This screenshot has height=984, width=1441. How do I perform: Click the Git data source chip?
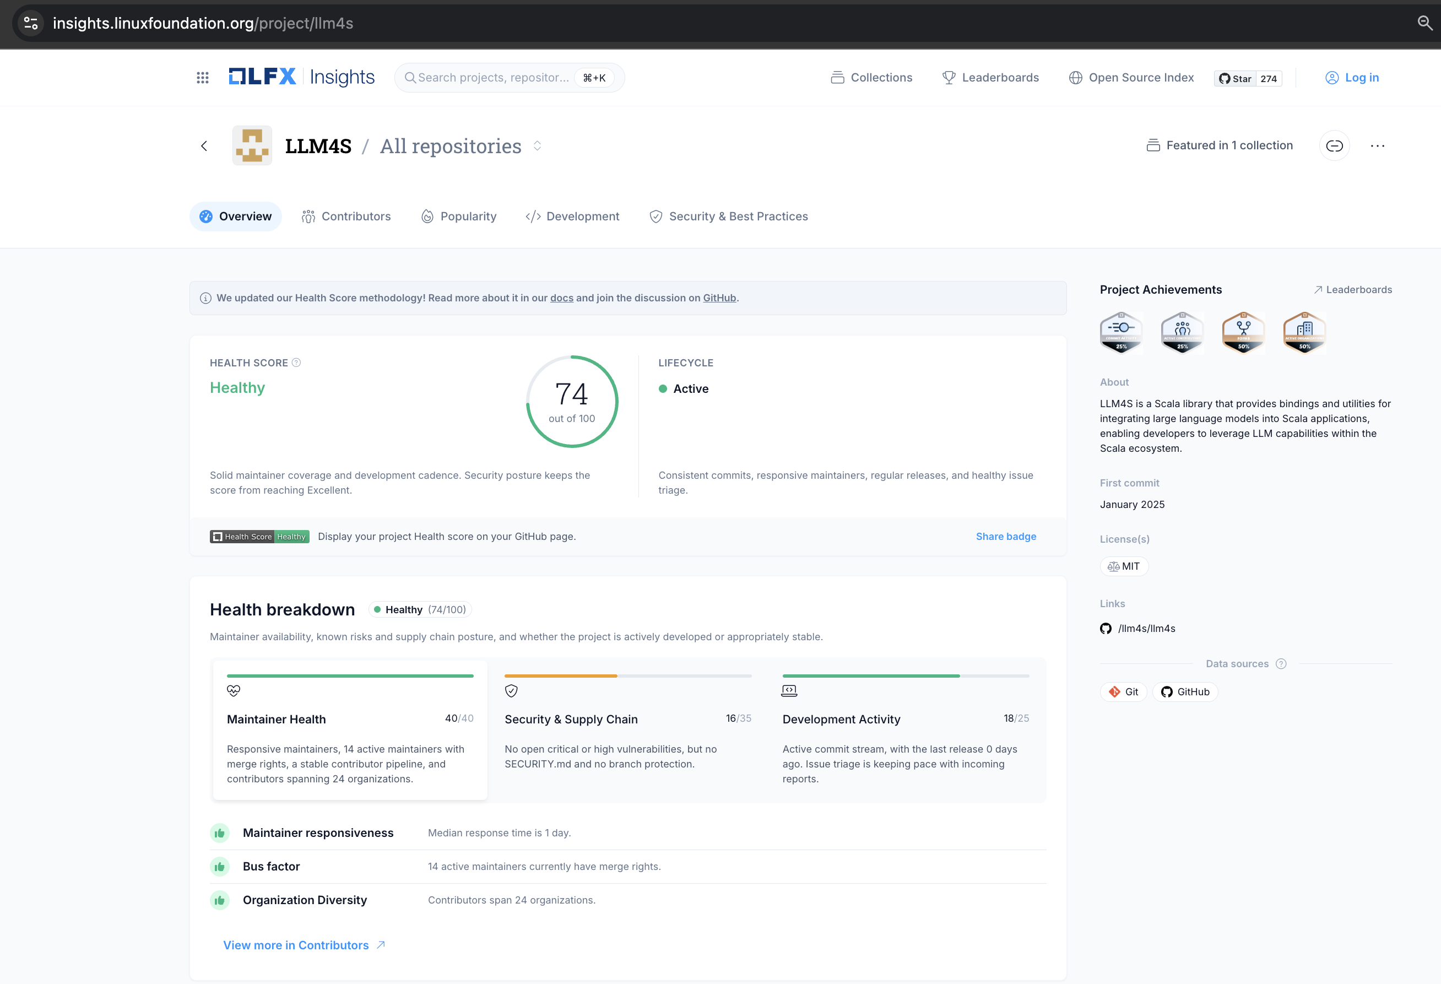point(1123,692)
